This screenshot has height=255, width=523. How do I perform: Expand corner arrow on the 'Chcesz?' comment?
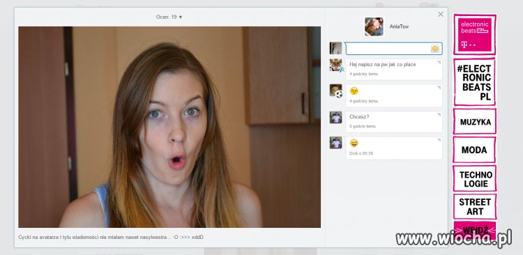coord(439,115)
